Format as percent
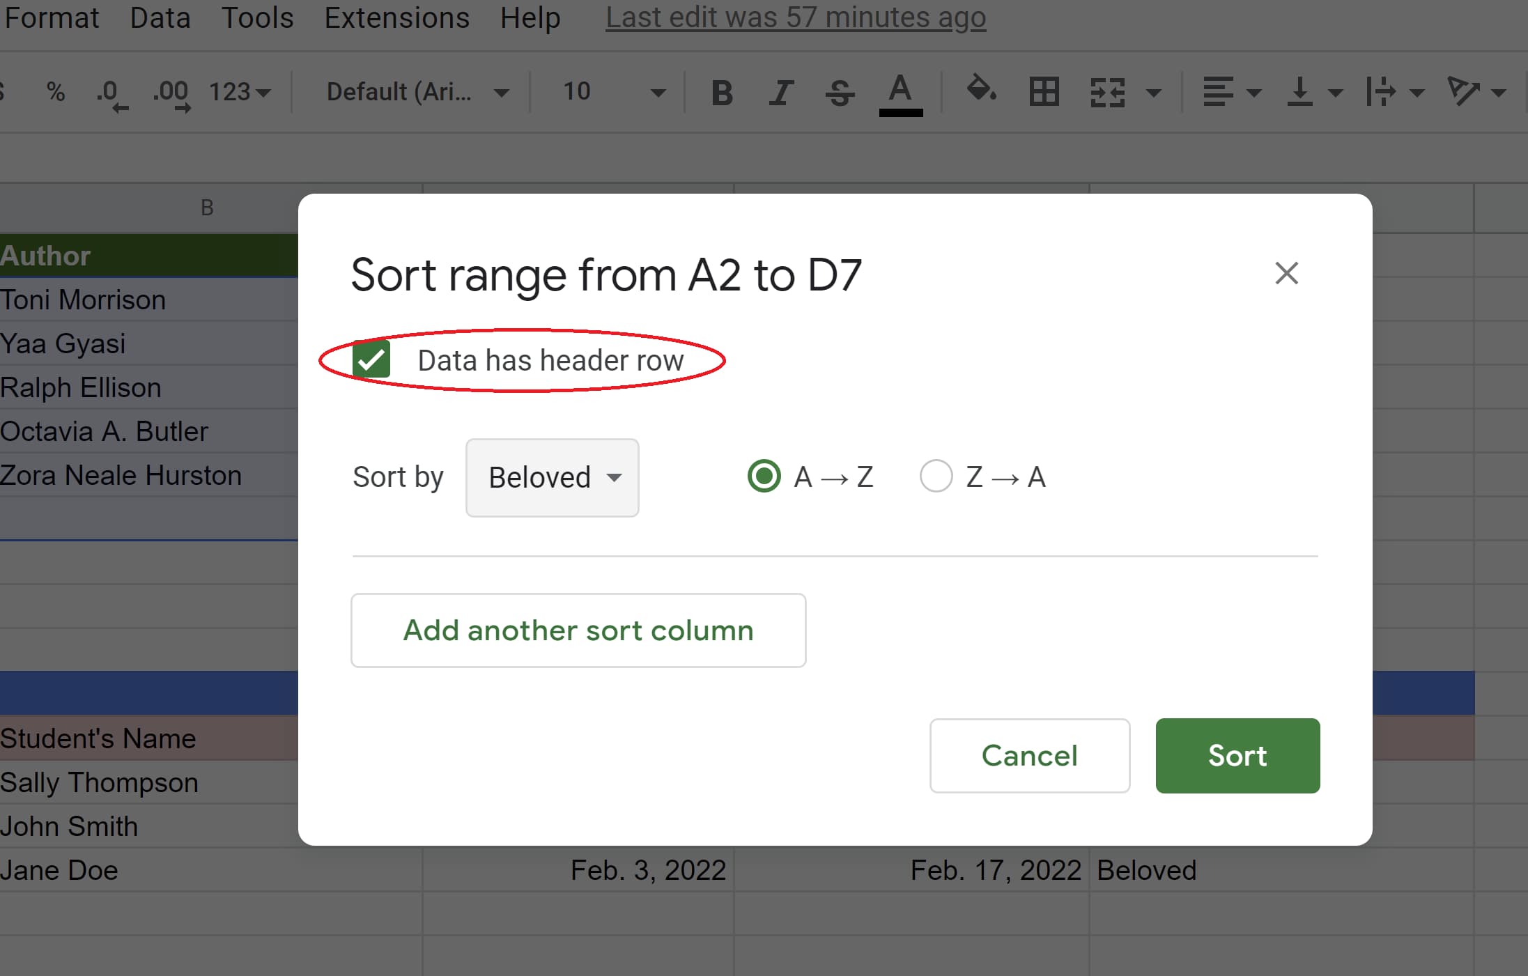This screenshot has height=976, width=1528. click(56, 92)
